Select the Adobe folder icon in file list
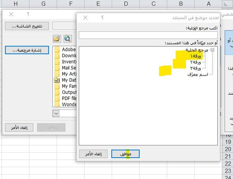This screenshot has width=233, height=179. tap(57, 50)
